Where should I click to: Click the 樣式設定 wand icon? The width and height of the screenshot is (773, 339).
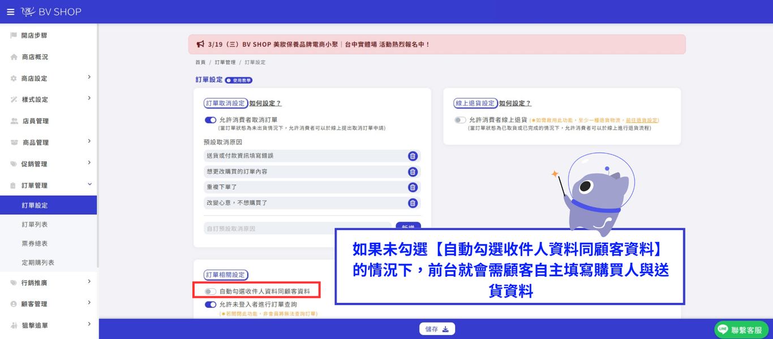point(14,99)
